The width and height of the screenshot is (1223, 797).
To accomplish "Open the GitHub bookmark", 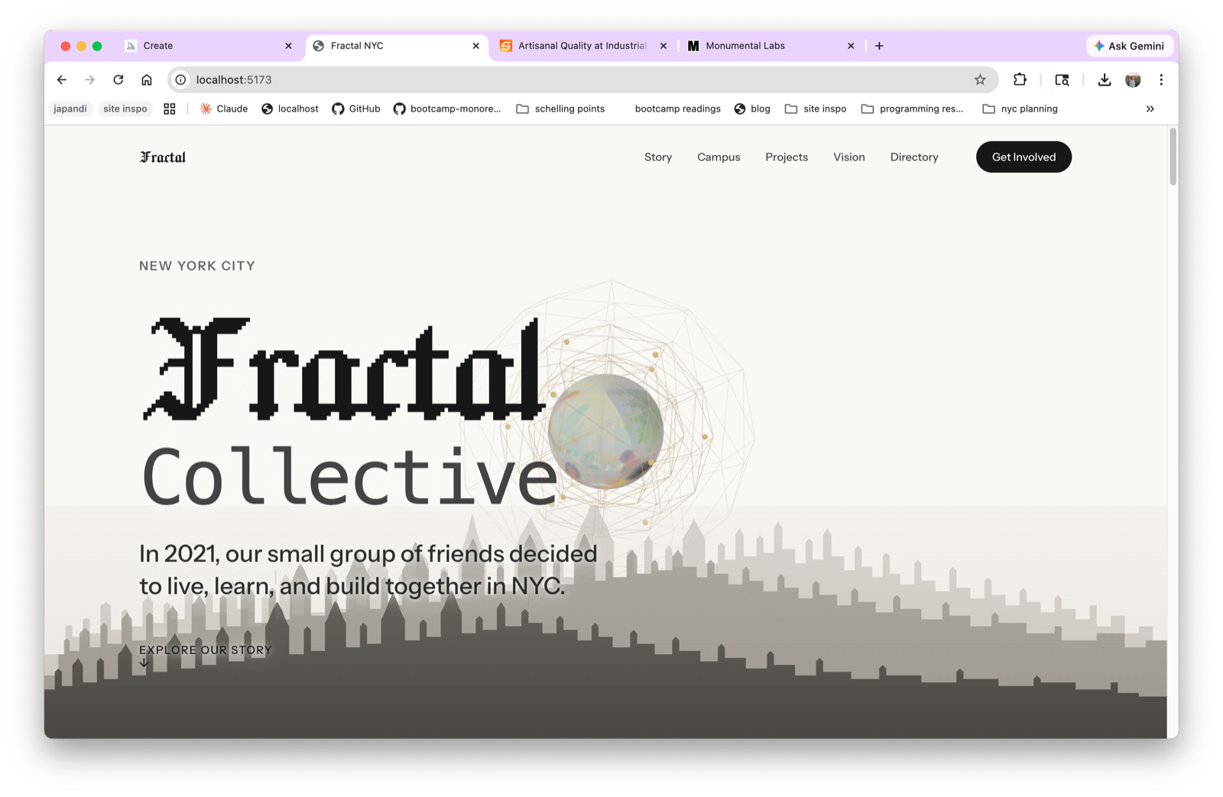I will click(355, 109).
